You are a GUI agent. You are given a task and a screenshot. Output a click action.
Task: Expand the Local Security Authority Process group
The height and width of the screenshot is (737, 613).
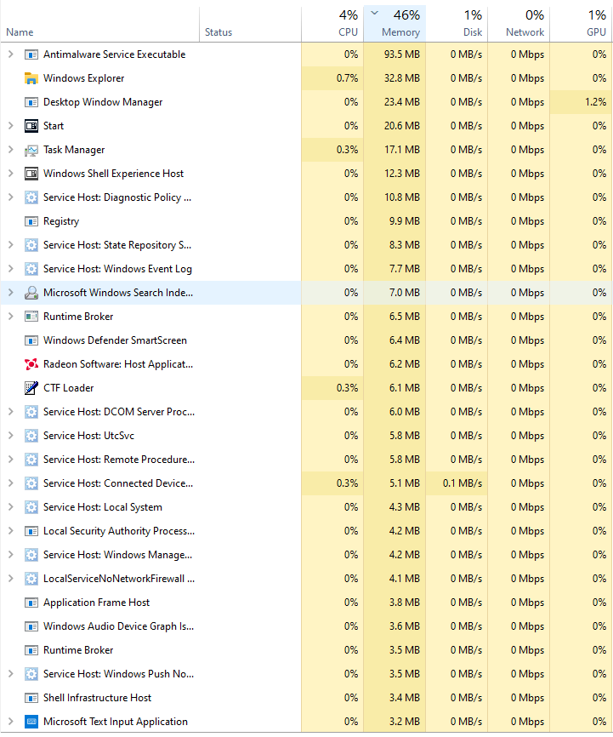(x=11, y=531)
